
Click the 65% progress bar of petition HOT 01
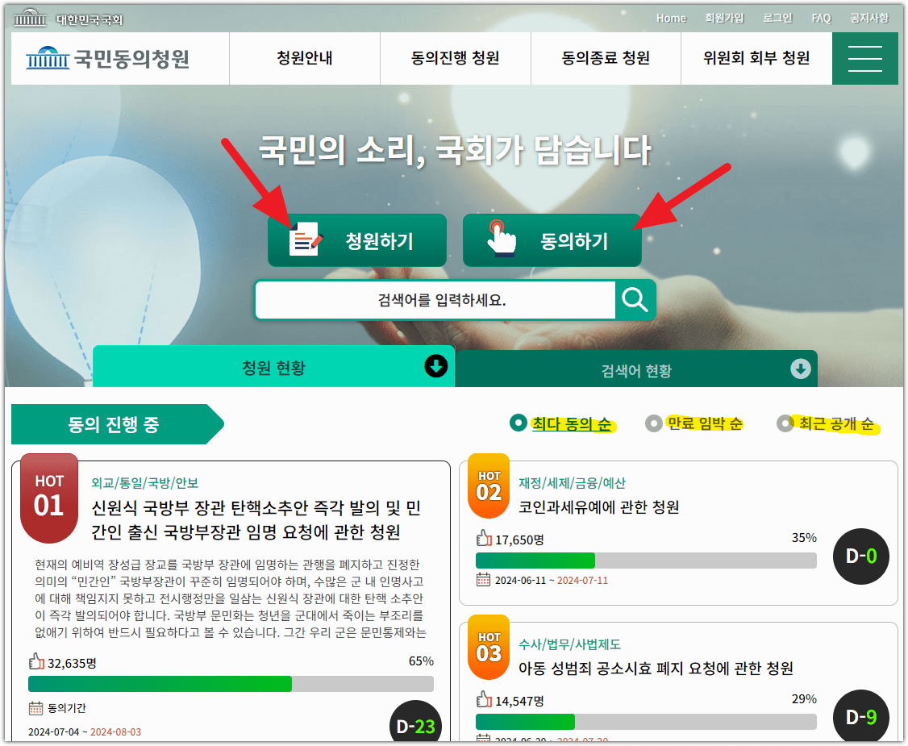tap(230, 684)
